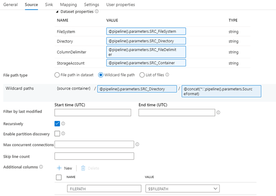
Task: Click the Additional columns info icon
Action: (41, 167)
